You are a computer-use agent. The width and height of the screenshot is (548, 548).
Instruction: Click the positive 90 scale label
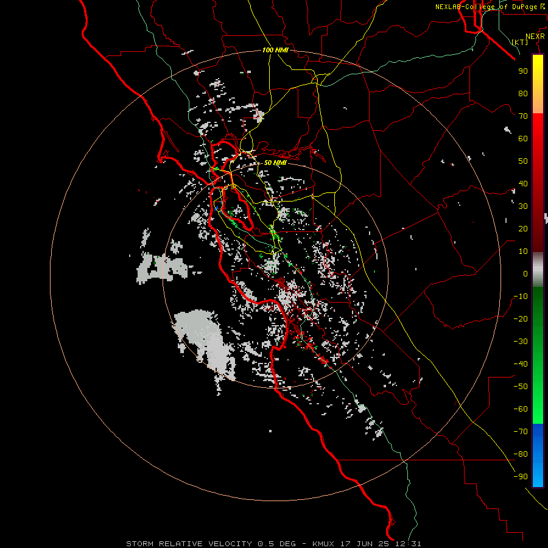pyautogui.click(x=523, y=71)
